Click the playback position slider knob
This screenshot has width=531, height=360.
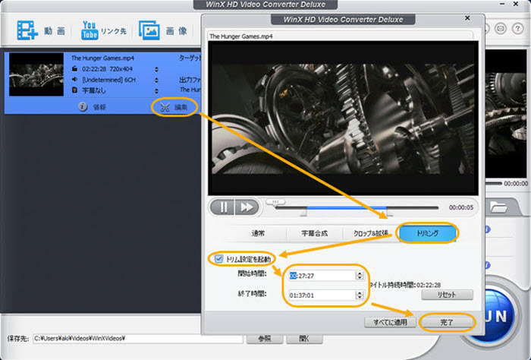click(275, 202)
